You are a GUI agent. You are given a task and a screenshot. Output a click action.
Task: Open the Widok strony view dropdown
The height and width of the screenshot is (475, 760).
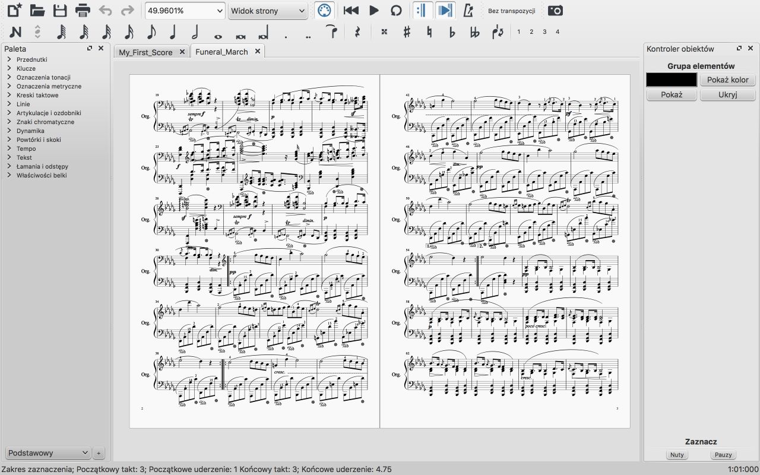[301, 11]
